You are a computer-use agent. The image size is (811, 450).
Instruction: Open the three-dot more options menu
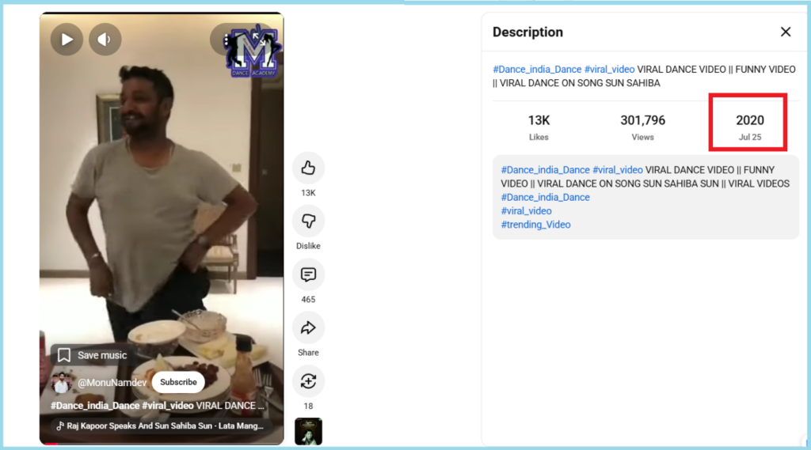pos(226,40)
